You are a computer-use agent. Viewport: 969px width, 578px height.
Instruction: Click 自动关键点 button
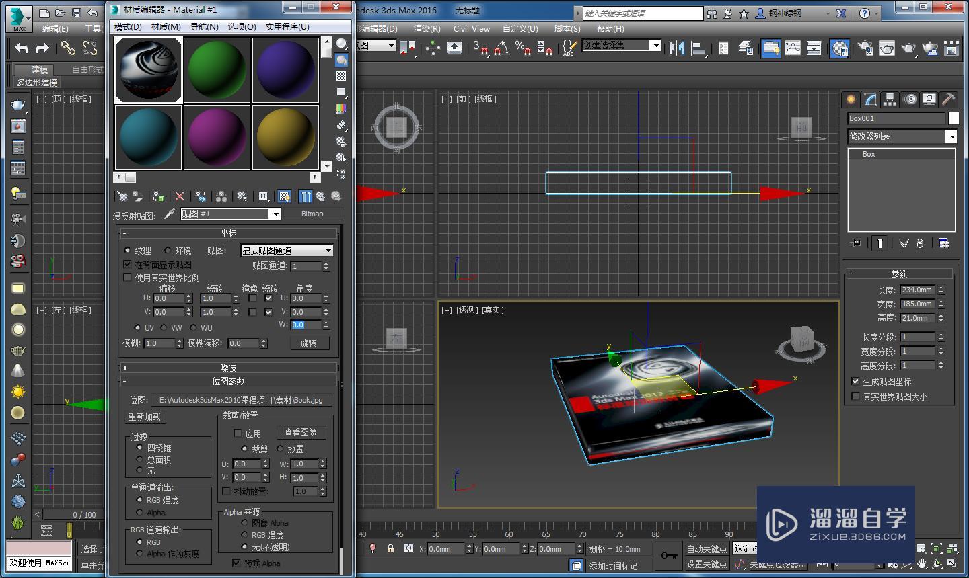[707, 549]
